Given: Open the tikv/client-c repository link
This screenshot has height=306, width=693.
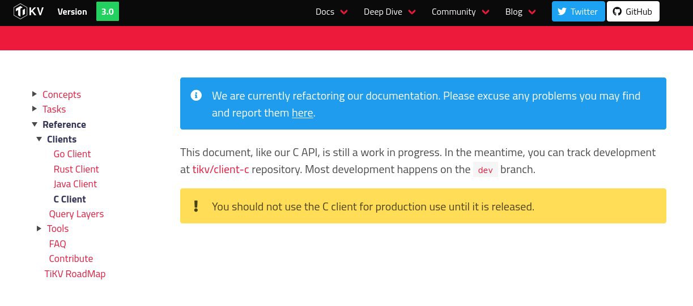Looking at the screenshot, I should (220, 169).
